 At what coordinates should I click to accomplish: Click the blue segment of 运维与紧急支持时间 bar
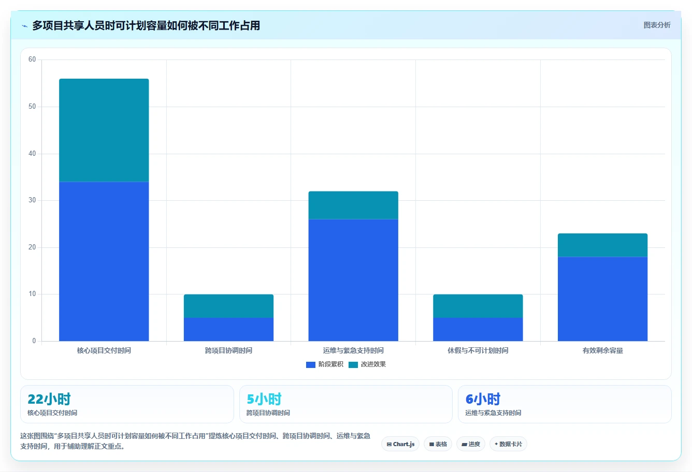(x=353, y=280)
